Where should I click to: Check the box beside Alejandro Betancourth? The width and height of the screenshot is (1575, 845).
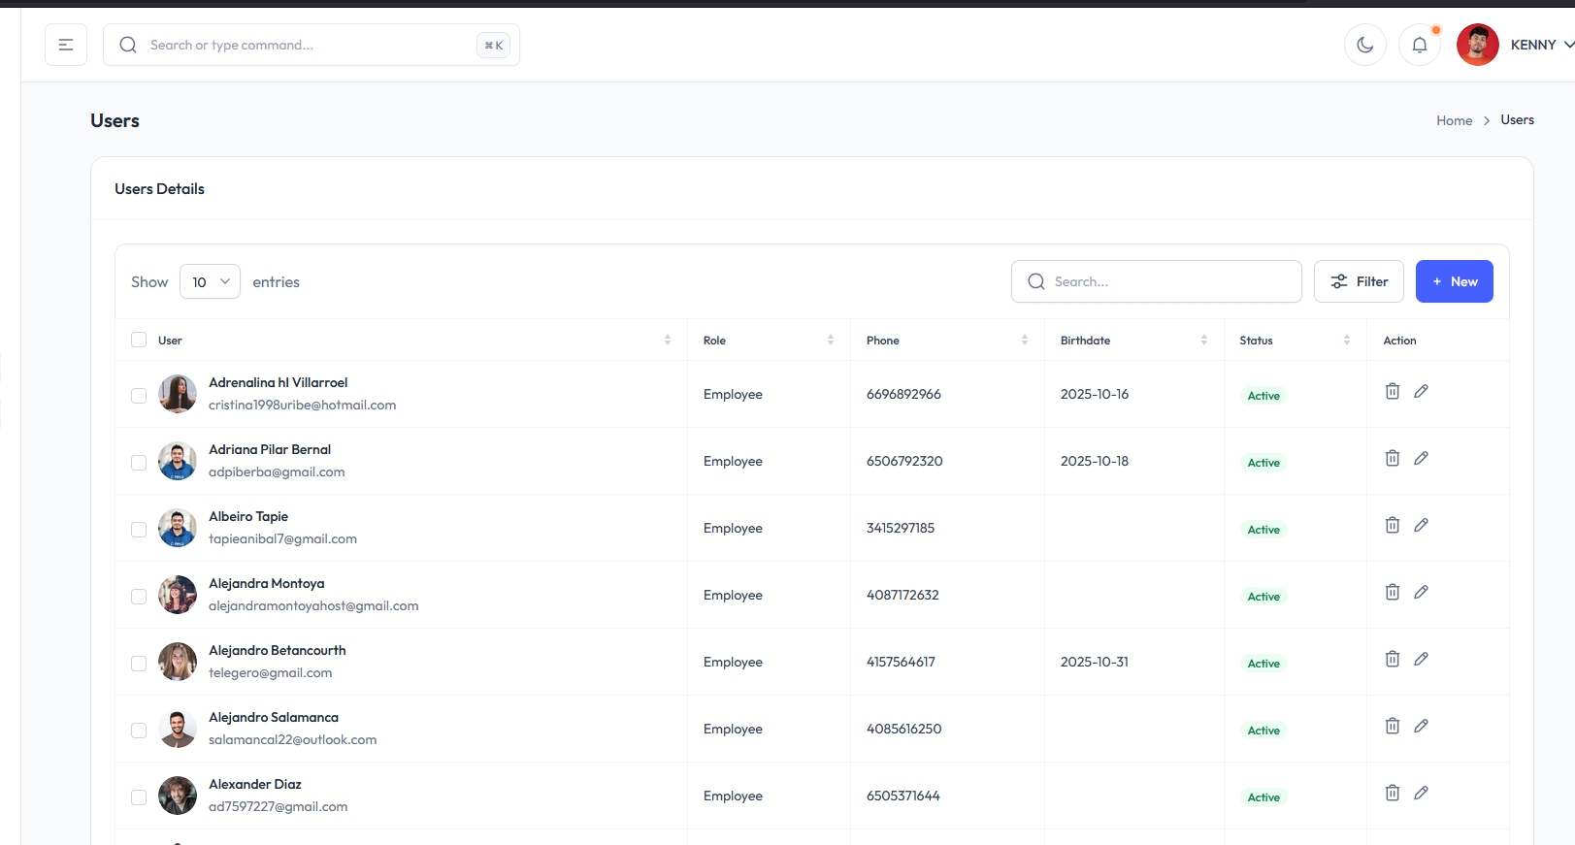[139, 664]
